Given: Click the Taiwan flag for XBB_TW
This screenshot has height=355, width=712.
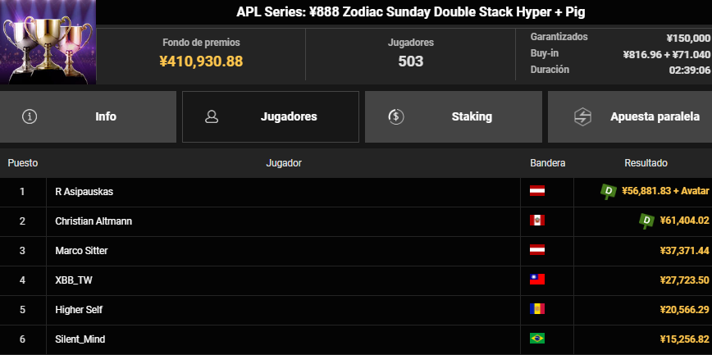Looking at the screenshot, I should click(x=537, y=280).
